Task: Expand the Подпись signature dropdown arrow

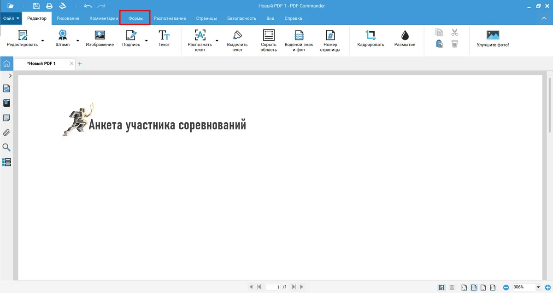Action: click(146, 41)
